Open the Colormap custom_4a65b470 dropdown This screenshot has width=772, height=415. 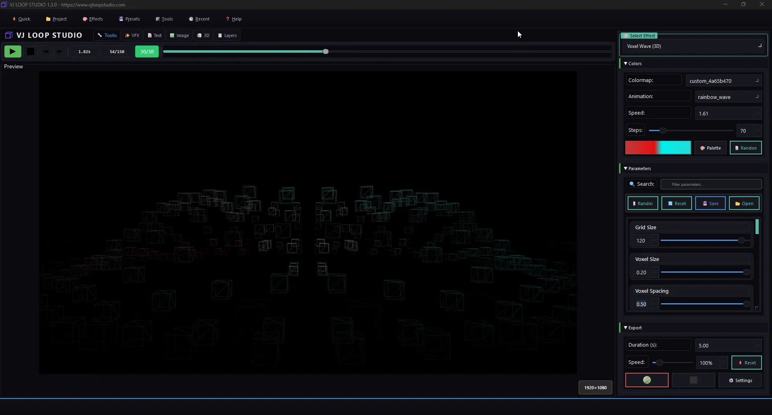pos(724,81)
